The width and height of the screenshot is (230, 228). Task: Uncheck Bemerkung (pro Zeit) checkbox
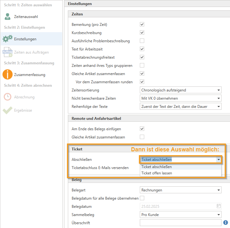[142, 24]
